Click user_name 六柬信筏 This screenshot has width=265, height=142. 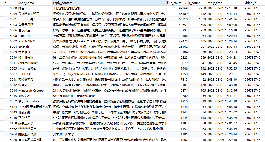[24, 52]
